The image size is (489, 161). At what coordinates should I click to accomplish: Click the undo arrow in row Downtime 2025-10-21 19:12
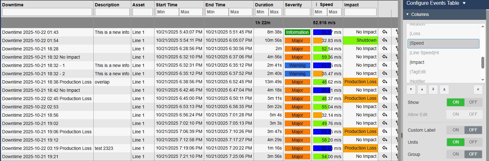pos(385,140)
